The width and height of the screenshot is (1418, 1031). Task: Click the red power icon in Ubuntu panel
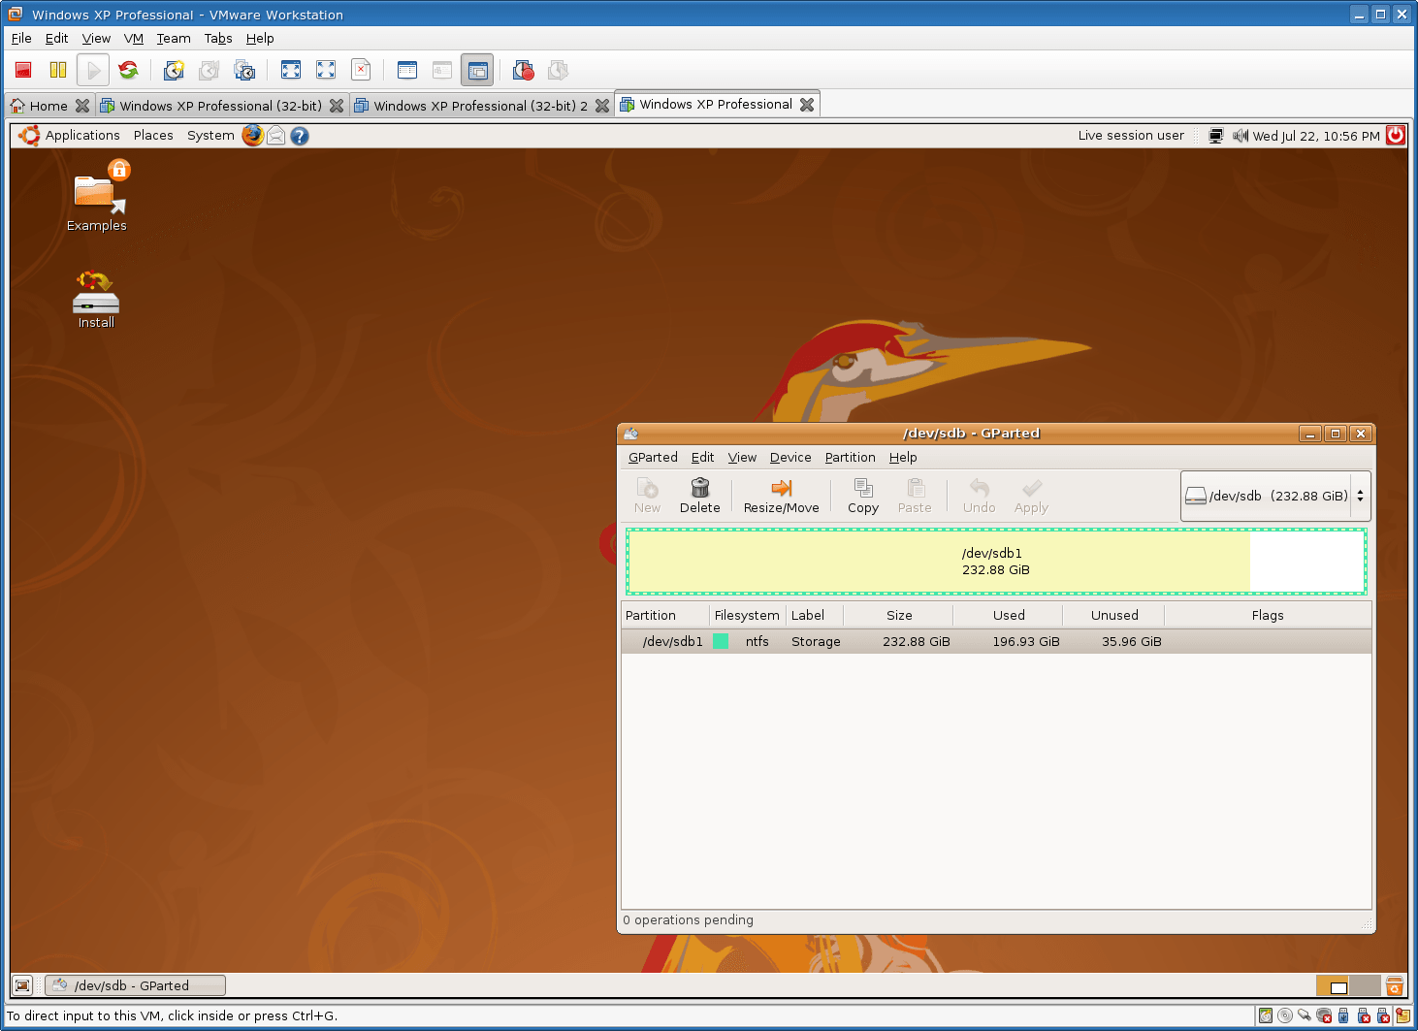pos(1396,135)
